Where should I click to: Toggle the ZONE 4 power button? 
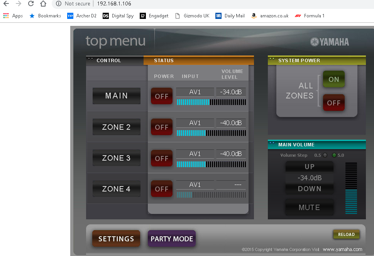point(161,189)
